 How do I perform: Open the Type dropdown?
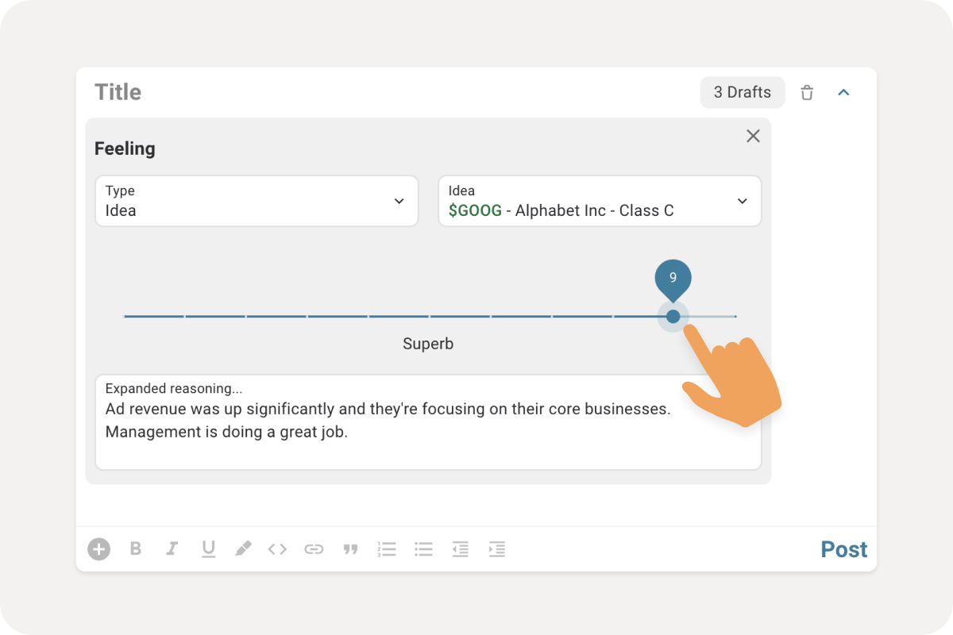coord(257,201)
